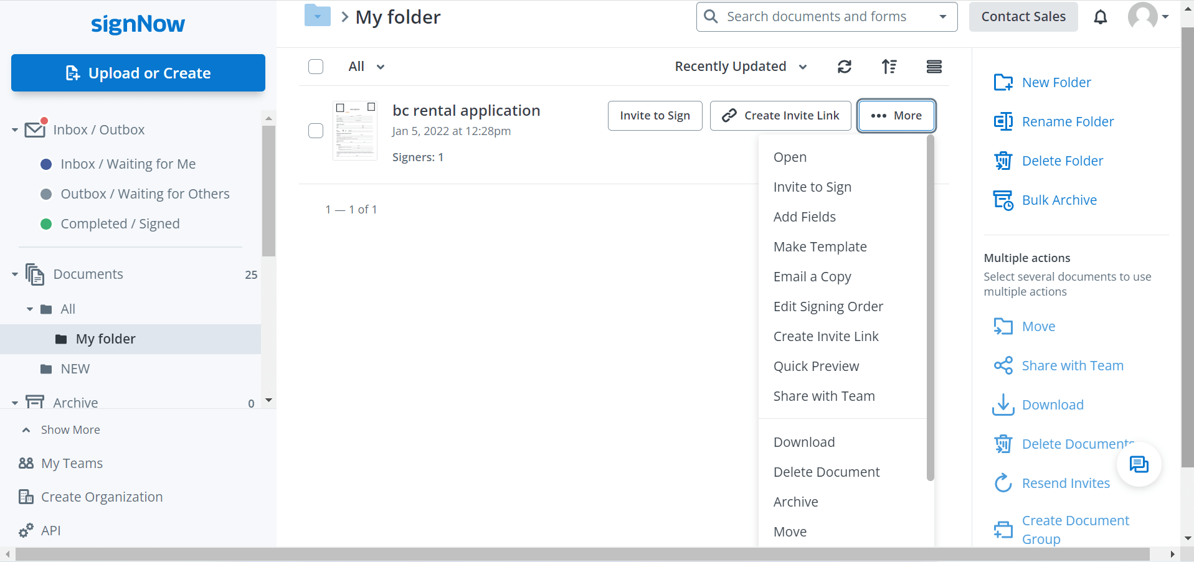The width and height of the screenshot is (1194, 562).
Task: Check the bc rental application checkbox
Action: pyautogui.click(x=316, y=131)
